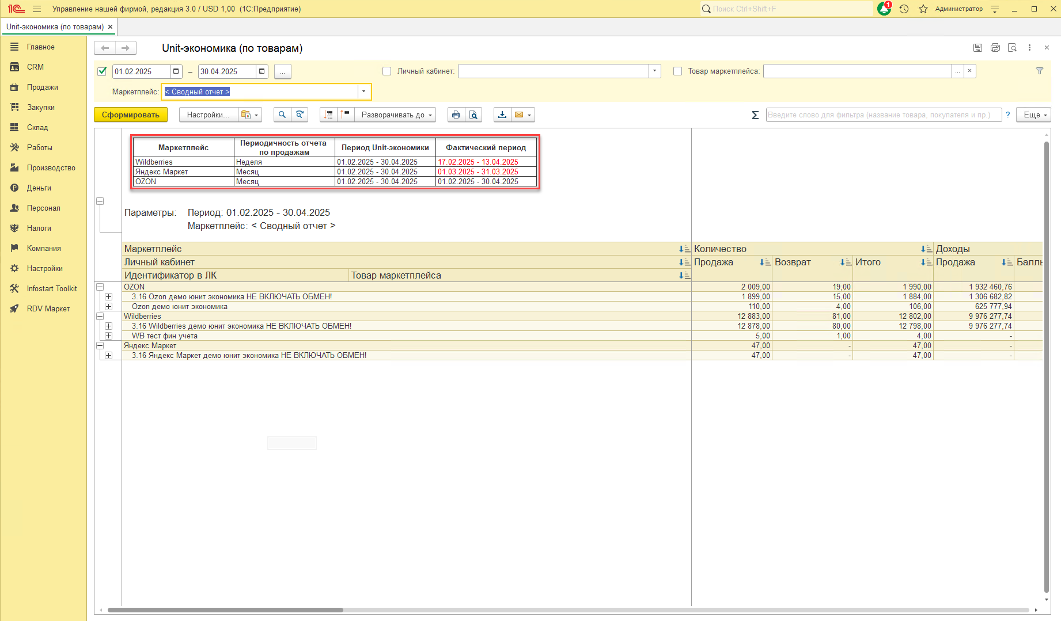1061x621 pixels.
Task: Open the send by email dropdown
Action: 523,115
